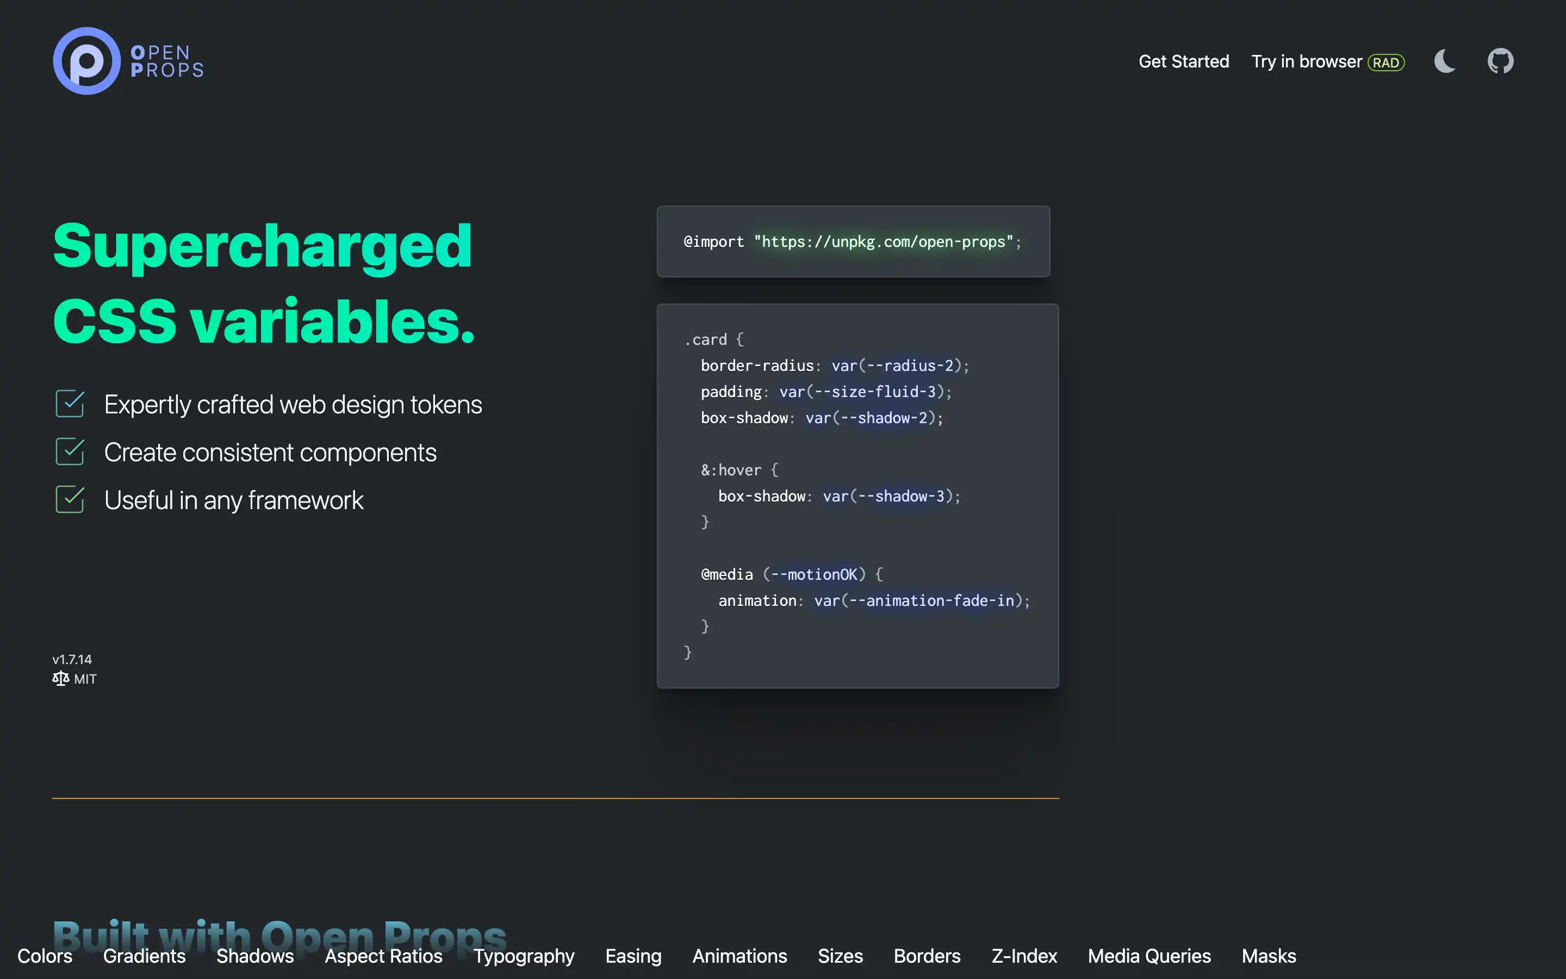Click checkmark beside Create consistent components
This screenshot has height=979, width=1566.
tap(70, 451)
